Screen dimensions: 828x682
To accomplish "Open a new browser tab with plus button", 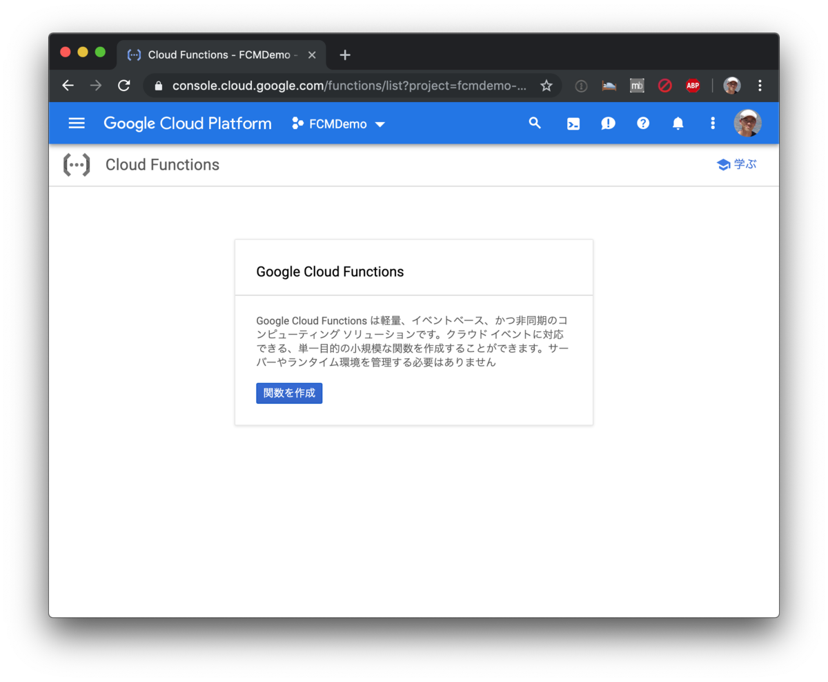I will tap(345, 55).
